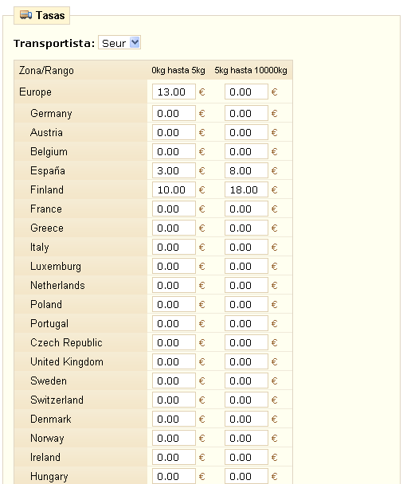
Task: Click Italy's 0kg hasta 5kg price field
Action: tap(174, 247)
